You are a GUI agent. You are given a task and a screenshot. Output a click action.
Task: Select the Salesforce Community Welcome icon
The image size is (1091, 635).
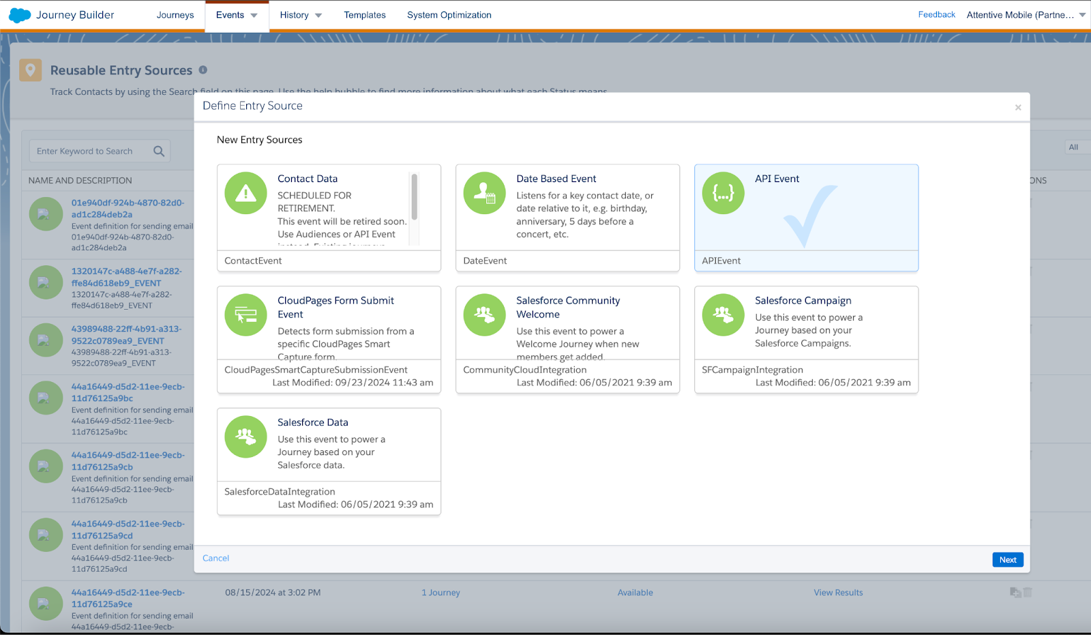click(x=484, y=315)
